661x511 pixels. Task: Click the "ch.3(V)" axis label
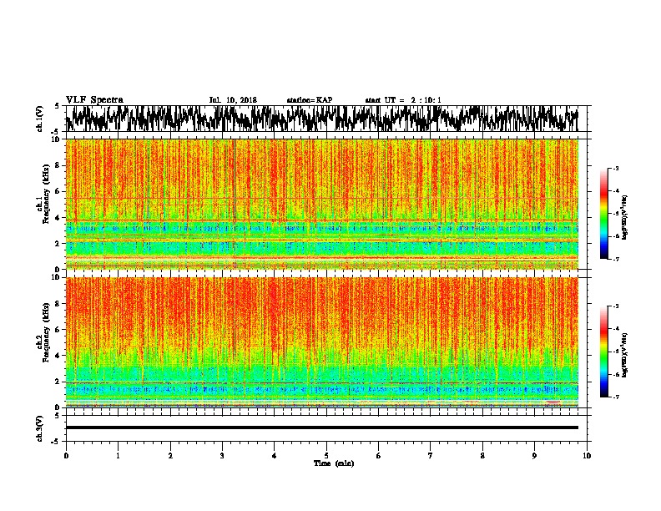click(40, 428)
